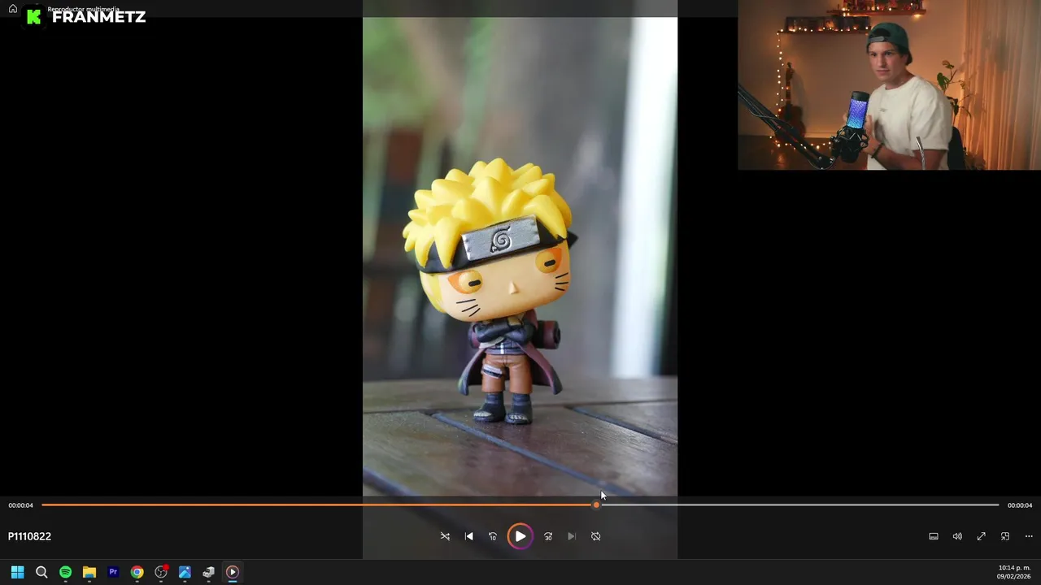Viewport: 1041px width, 585px height.
Task: Seek to the start of the progress bar
Action: pyautogui.click(x=43, y=505)
